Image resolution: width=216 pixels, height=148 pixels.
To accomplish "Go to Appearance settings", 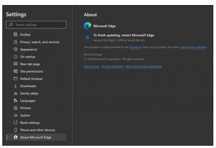I will coord(28,49).
